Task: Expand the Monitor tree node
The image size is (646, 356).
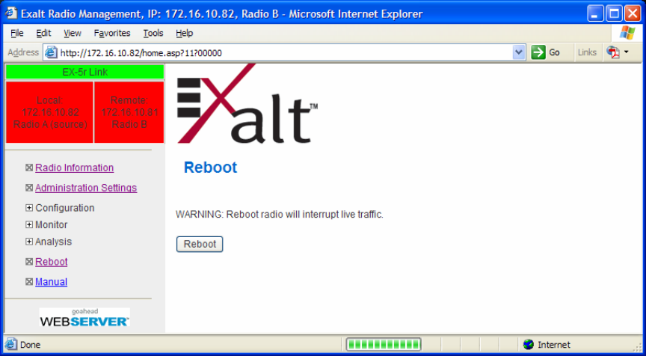Action: [x=29, y=225]
